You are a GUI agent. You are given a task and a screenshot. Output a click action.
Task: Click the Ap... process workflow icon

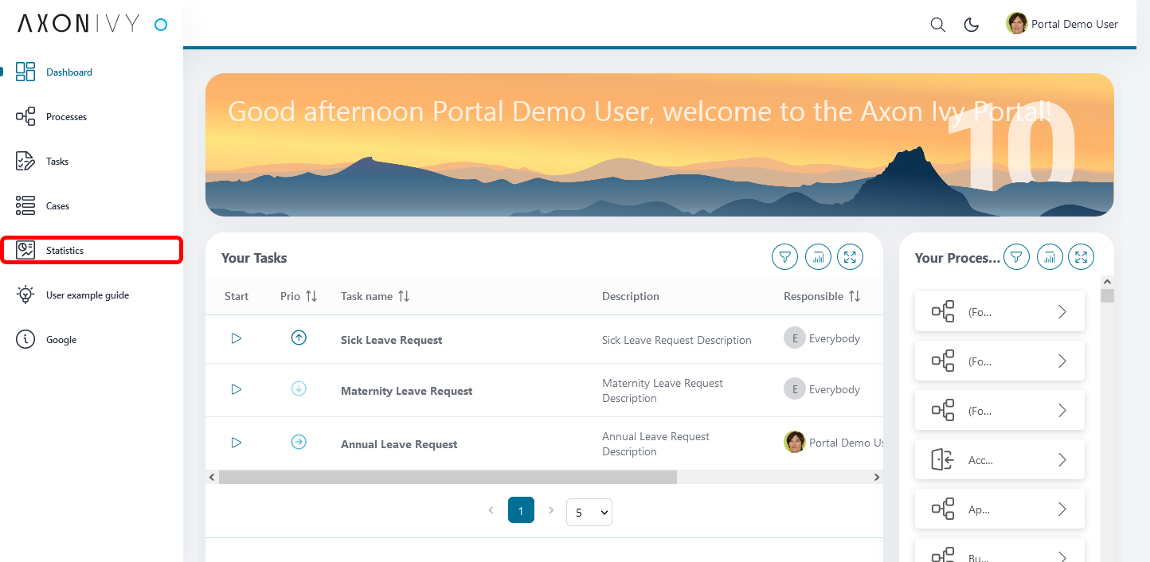click(x=943, y=509)
